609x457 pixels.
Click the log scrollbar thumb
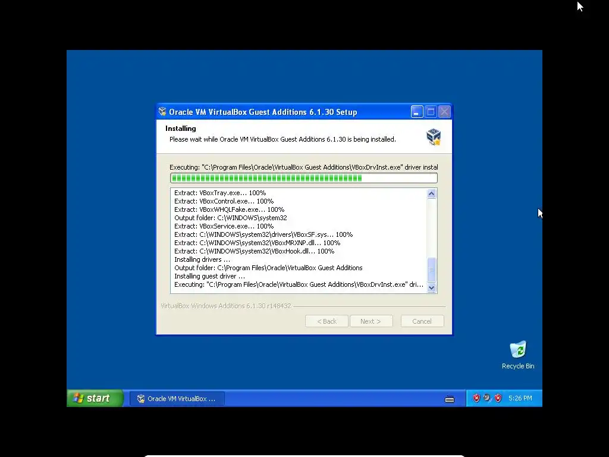coord(432,270)
